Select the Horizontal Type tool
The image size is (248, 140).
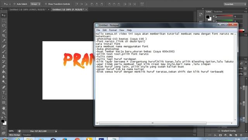coord(4,93)
